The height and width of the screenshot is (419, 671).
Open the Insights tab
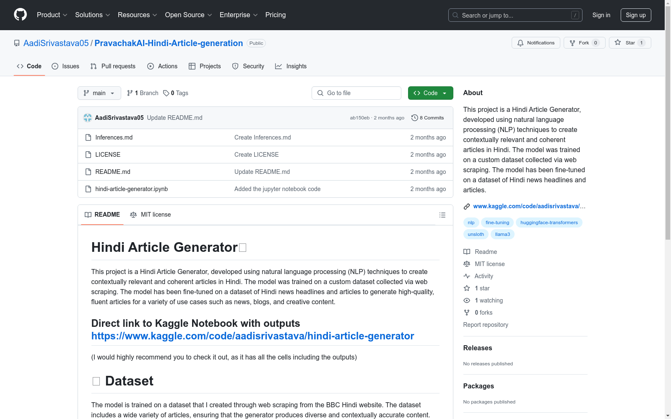291,66
